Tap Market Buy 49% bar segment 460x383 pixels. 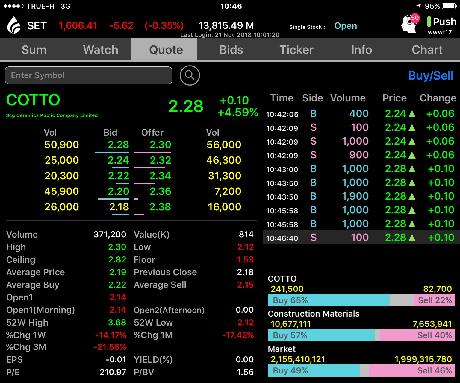[x=314, y=370]
